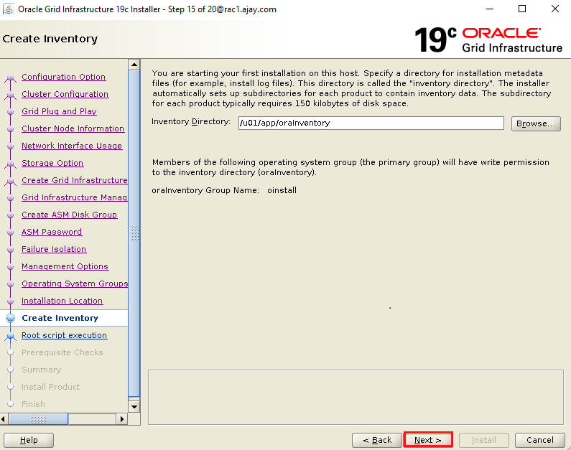Click step marker icon beside Configuration Option
The height and width of the screenshot is (450, 571).
(11, 78)
